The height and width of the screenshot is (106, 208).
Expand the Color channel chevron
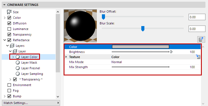[x=5, y=18]
